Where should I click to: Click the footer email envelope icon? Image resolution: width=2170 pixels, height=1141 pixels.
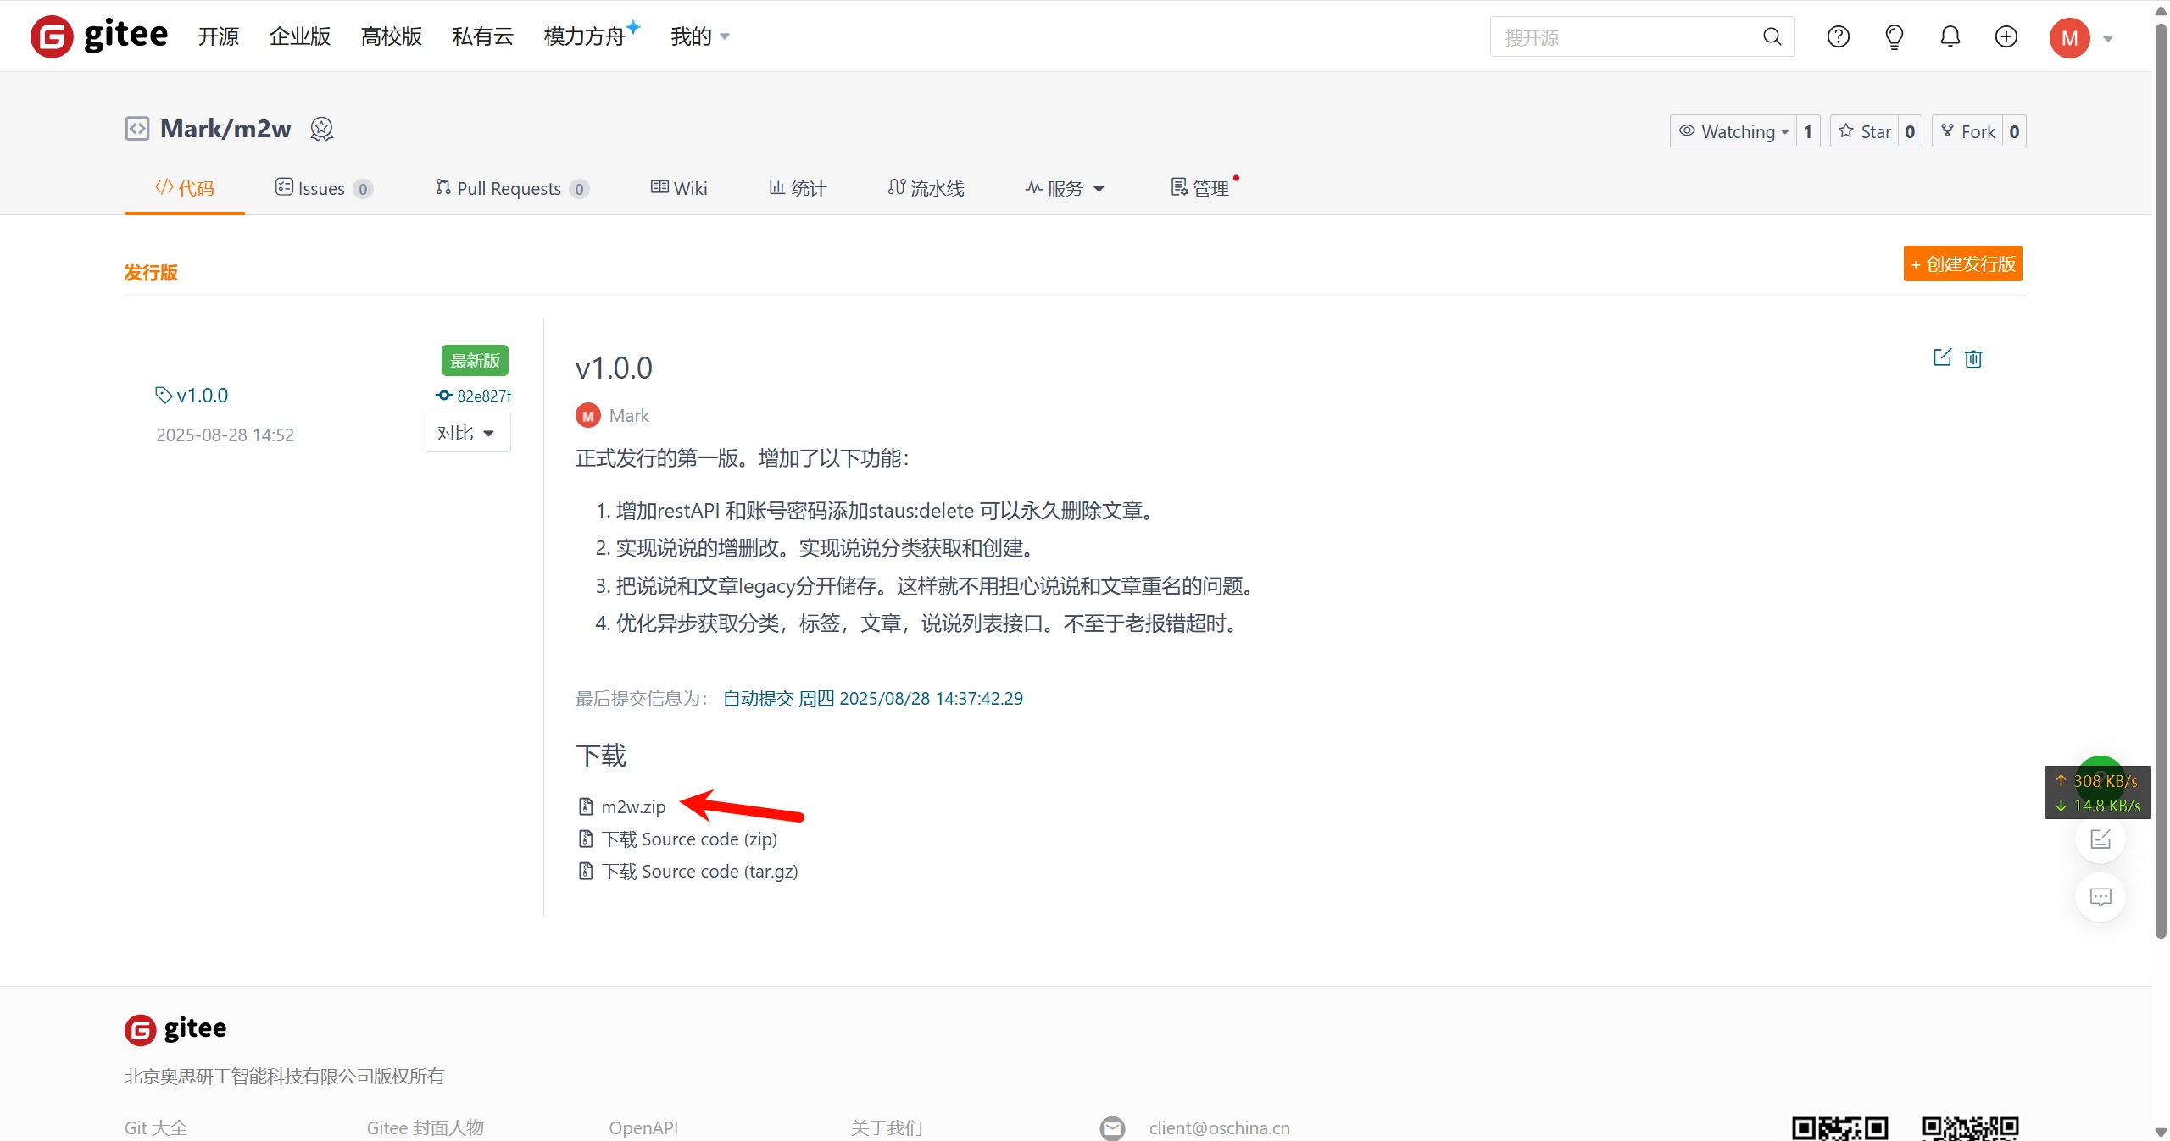point(1112,1127)
